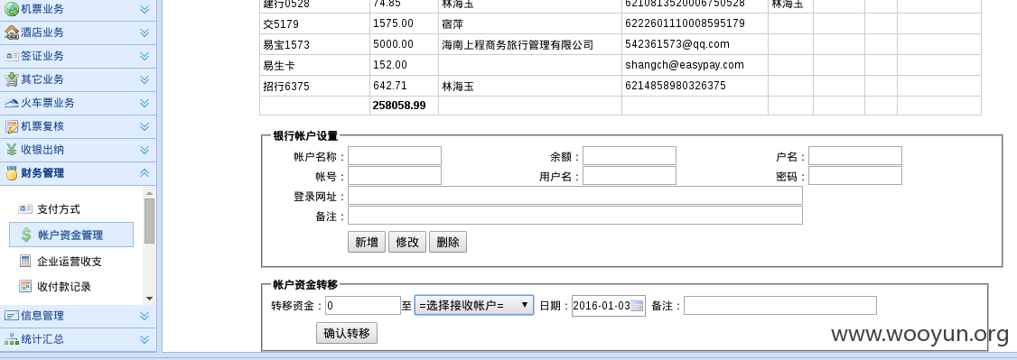Focus the 用户名 input field
This screenshot has width=1017, height=360.
[x=630, y=176]
